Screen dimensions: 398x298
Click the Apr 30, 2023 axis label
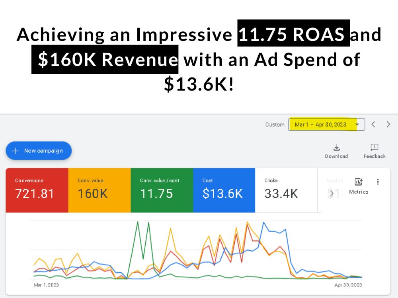point(348,285)
